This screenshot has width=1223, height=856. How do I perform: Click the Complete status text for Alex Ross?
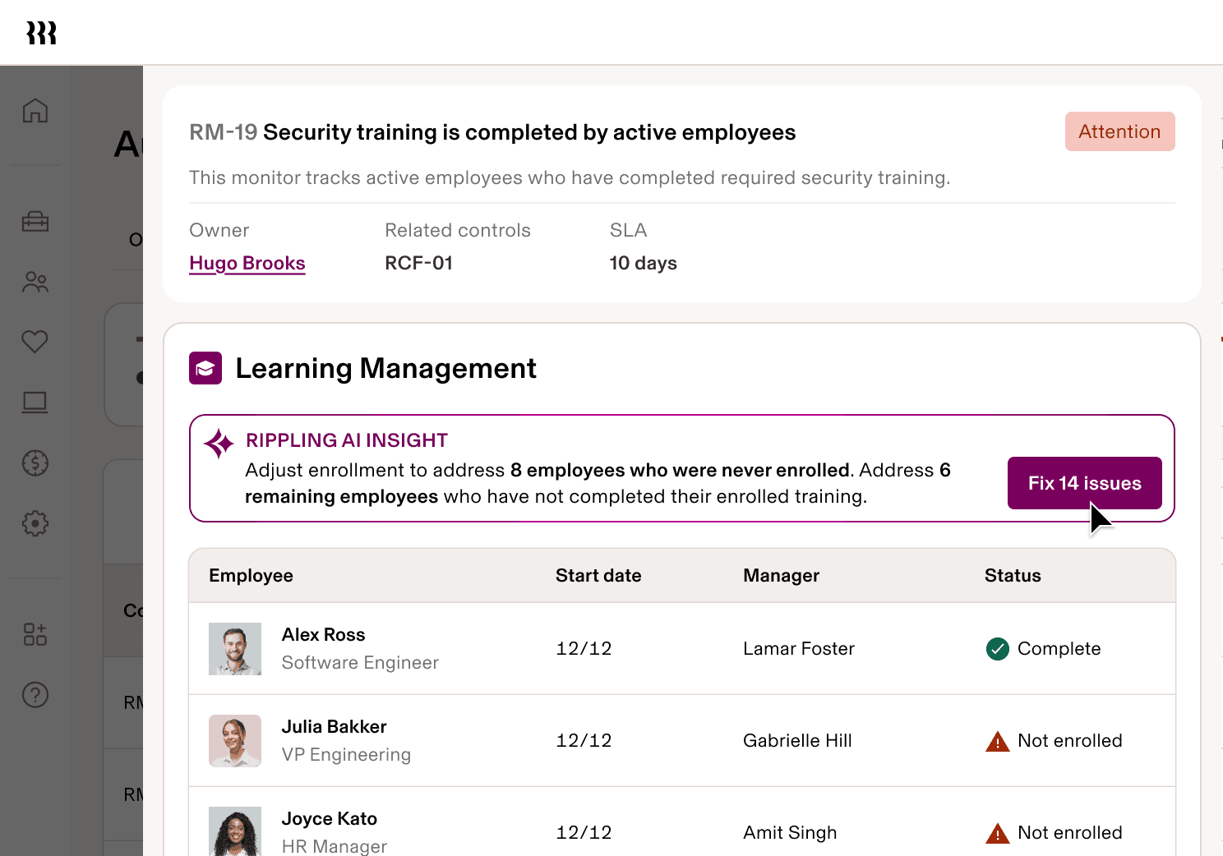[1059, 649]
